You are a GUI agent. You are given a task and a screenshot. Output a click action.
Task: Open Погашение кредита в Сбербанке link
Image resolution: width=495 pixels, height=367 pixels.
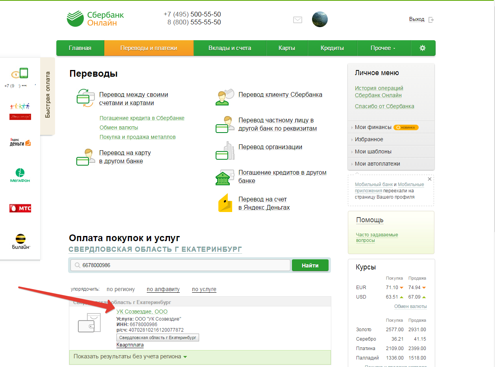pos(142,118)
